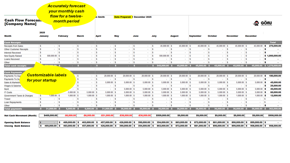Select July total cash receipts 545,000.00
Viewport: 290px width, 163px height.
click(x=160, y=66)
